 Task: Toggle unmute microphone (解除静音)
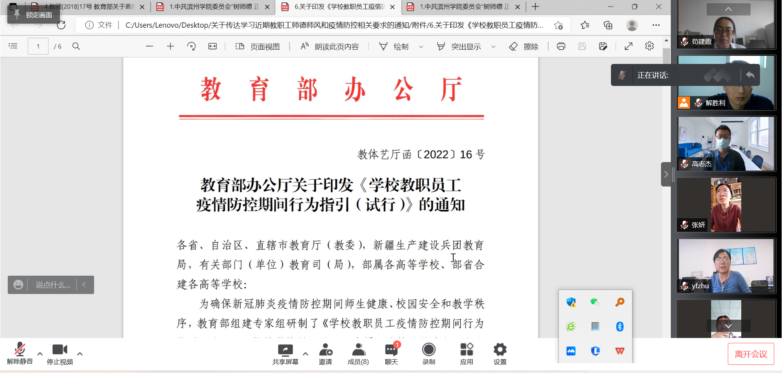tap(20, 353)
